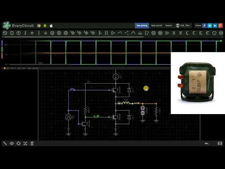225x169 pixels.
Task: Click the See pricing button
Action: pyautogui.click(x=142, y=25)
